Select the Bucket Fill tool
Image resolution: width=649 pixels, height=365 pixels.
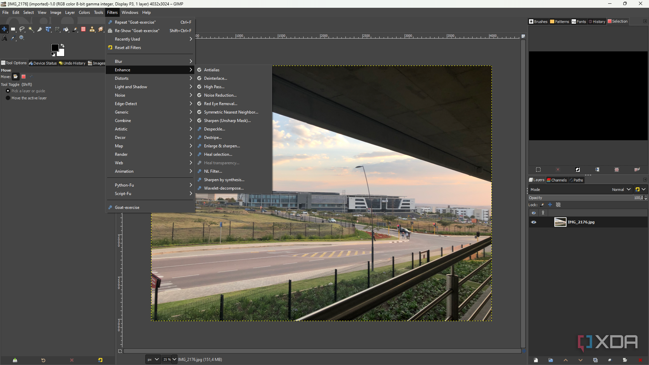pyautogui.click(x=66, y=29)
